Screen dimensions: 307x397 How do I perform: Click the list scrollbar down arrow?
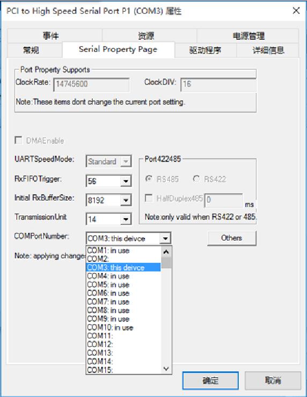(x=166, y=369)
